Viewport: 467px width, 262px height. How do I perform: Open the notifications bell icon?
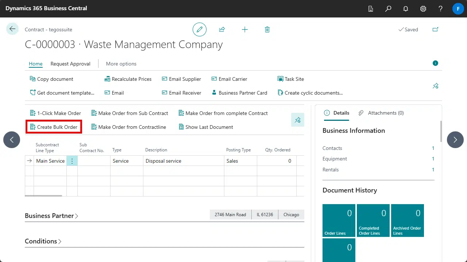click(406, 8)
